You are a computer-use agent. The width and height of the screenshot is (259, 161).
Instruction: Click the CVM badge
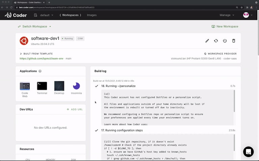click(80, 38)
